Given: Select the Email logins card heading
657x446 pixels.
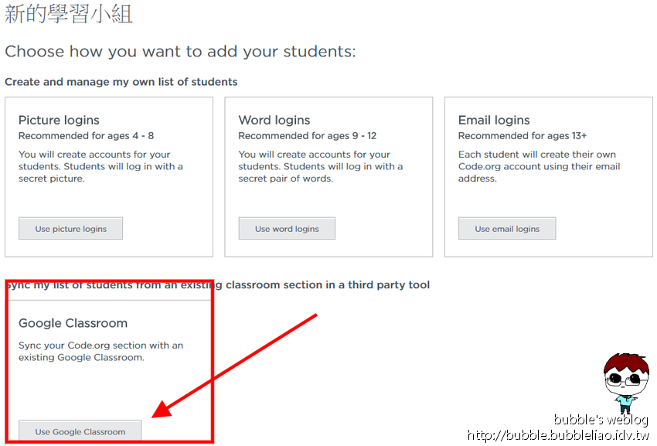Looking at the screenshot, I should (x=494, y=121).
